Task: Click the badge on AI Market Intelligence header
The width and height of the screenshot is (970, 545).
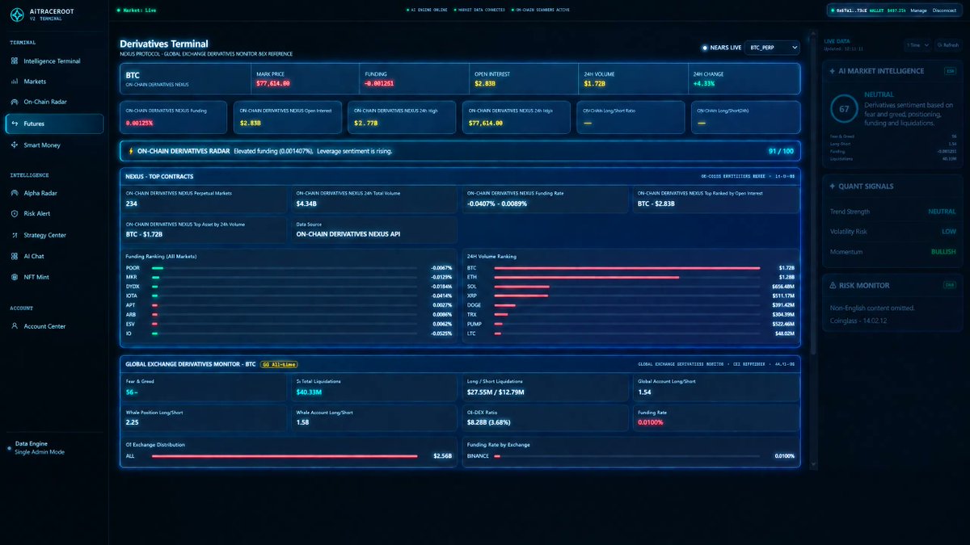Action: click(951, 71)
